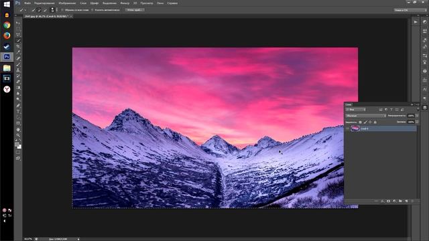Open the 'Окно' menu
This screenshot has width=429, height=241.
pyautogui.click(x=160, y=3)
